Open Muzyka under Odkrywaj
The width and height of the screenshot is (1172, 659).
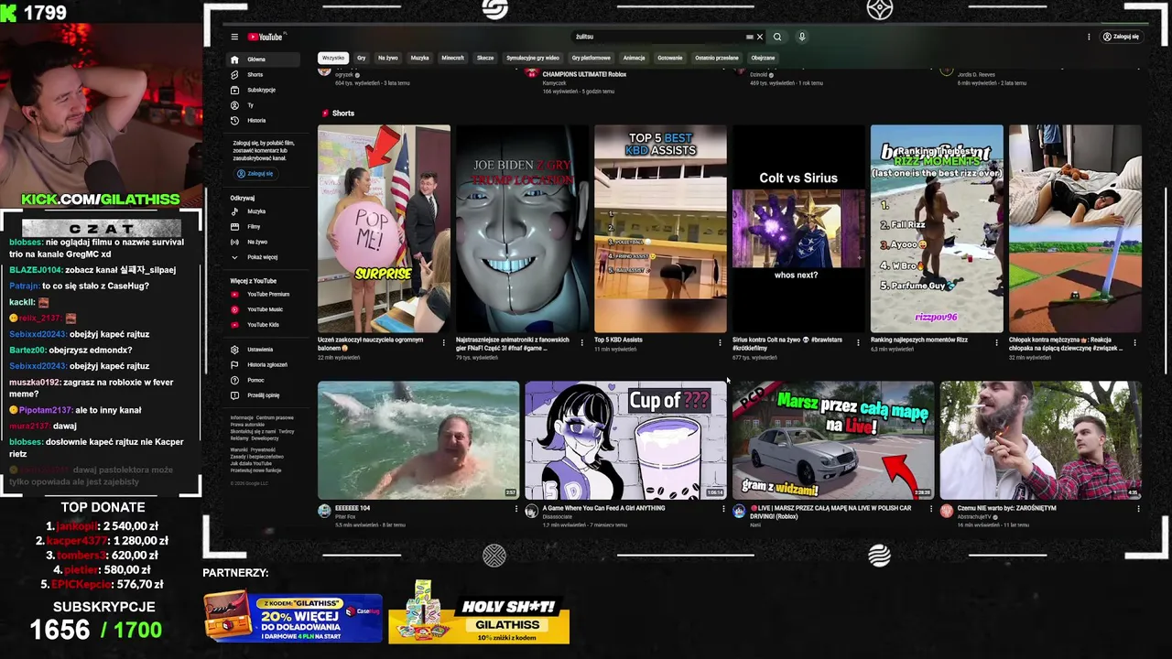click(263, 211)
